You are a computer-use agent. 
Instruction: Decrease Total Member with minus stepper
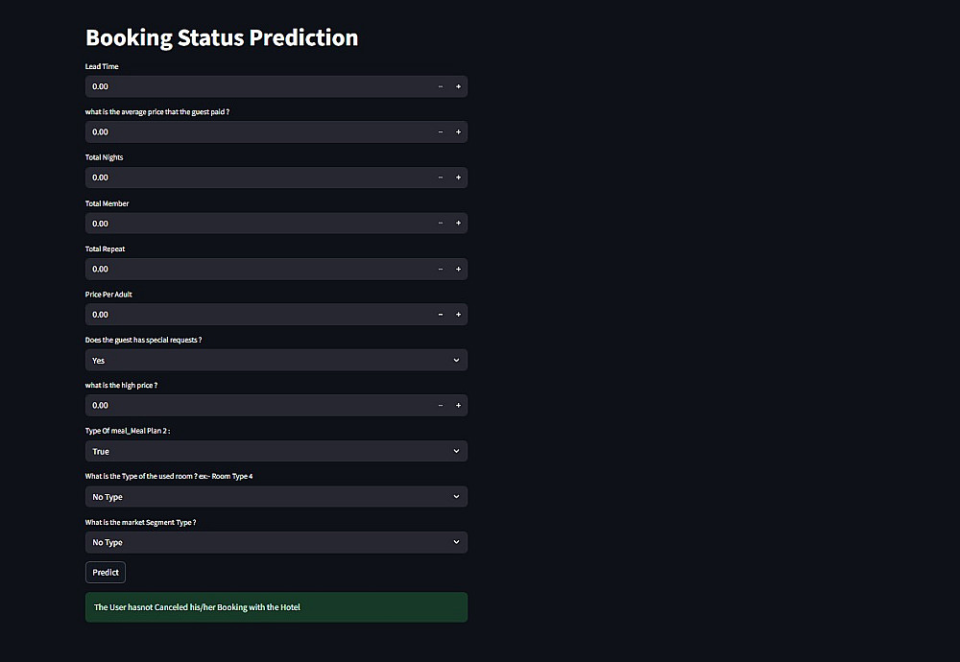[x=441, y=224]
